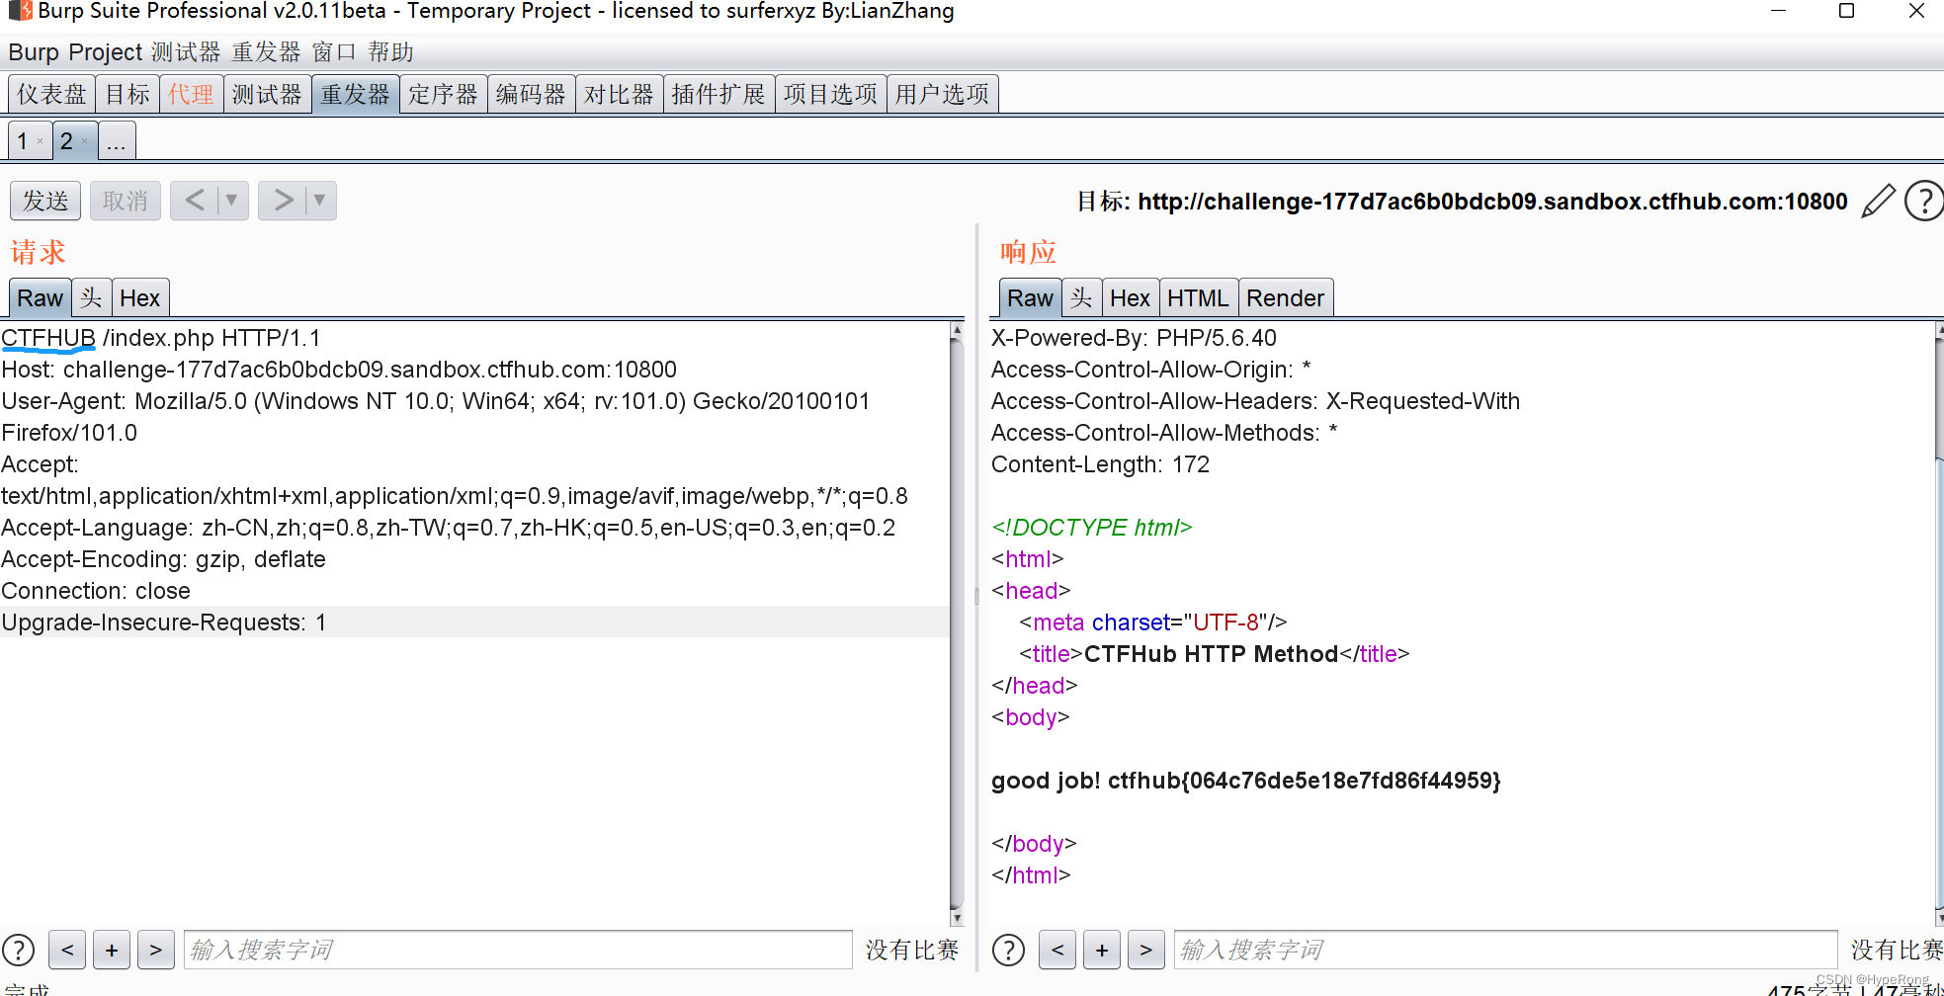The image size is (1944, 996).
Task: Click the 取消 cancel button
Action: click(x=126, y=201)
